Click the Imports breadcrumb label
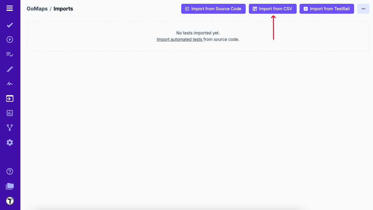The image size is (373, 210). point(63,9)
